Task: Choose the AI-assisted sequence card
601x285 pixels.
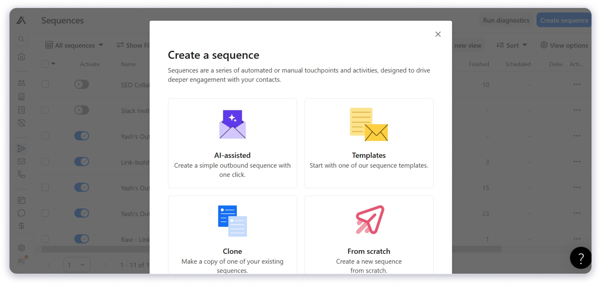Action: click(232, 143)
